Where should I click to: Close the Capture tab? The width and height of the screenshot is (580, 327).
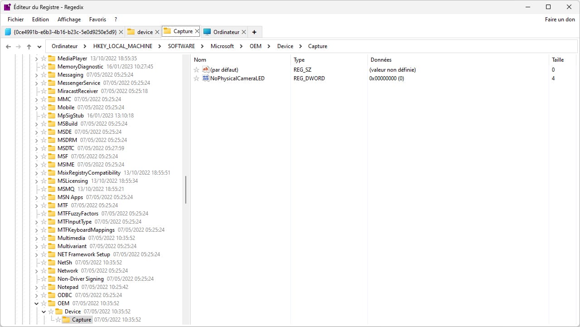(x=197, y=31)
